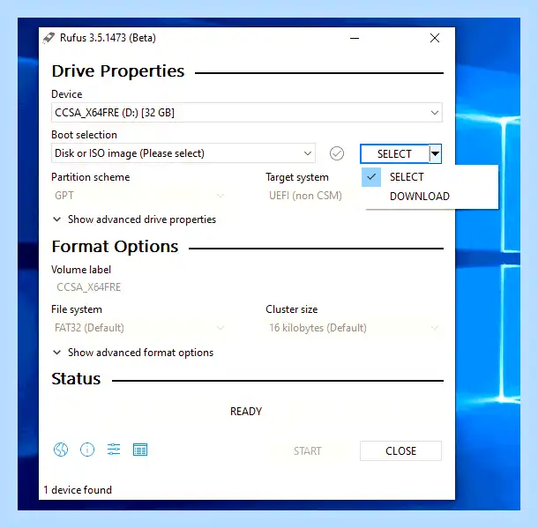Viewport: 538px width, 528px height.
Task: Show the log window icon
Action: pos(140,450)
